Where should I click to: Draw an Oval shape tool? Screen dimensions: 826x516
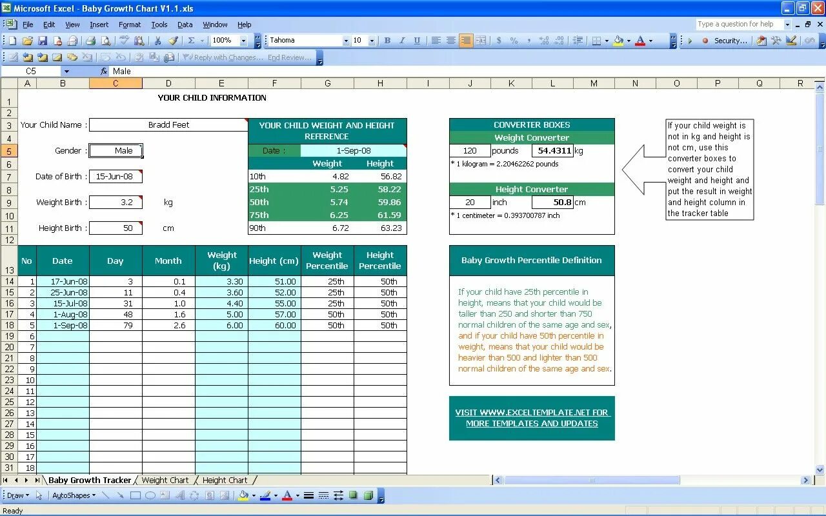150,495
